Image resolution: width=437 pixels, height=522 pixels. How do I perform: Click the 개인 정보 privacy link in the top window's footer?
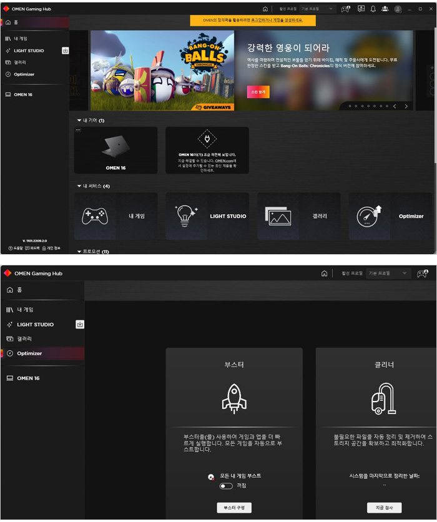pyautogui.click(x=51, y=249)
